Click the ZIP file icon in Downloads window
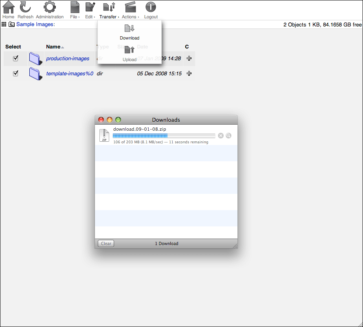 [x=104, y=135]
